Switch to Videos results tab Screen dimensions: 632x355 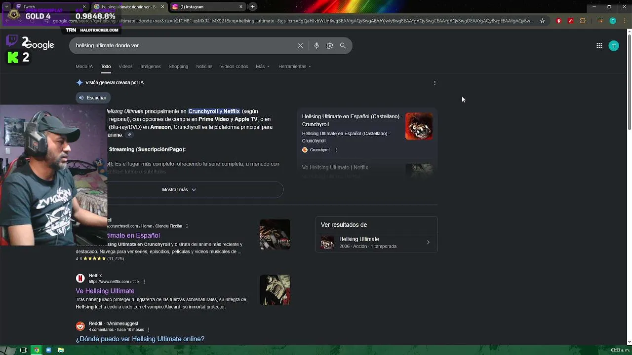click(125, 67)
